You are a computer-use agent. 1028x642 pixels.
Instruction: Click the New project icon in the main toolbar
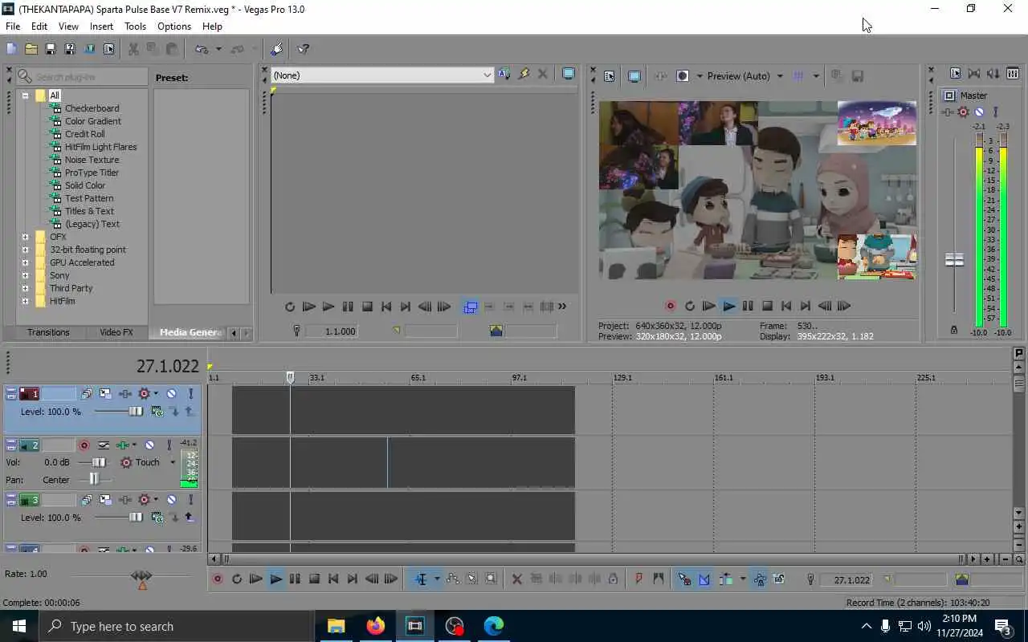(x=11, y=49)
